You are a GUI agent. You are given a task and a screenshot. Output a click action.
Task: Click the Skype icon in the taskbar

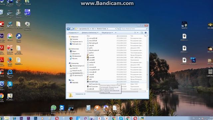click(x=121, y=118)
